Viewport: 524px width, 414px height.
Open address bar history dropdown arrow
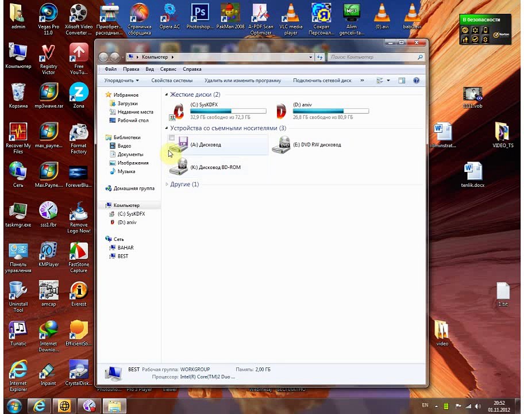tap(310, 57)
